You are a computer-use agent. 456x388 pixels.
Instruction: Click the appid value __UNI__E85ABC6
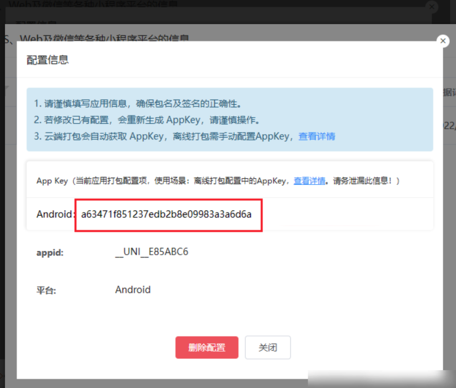click(151, 252)
